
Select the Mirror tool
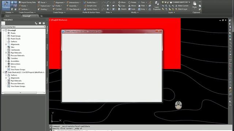(132, 6)
